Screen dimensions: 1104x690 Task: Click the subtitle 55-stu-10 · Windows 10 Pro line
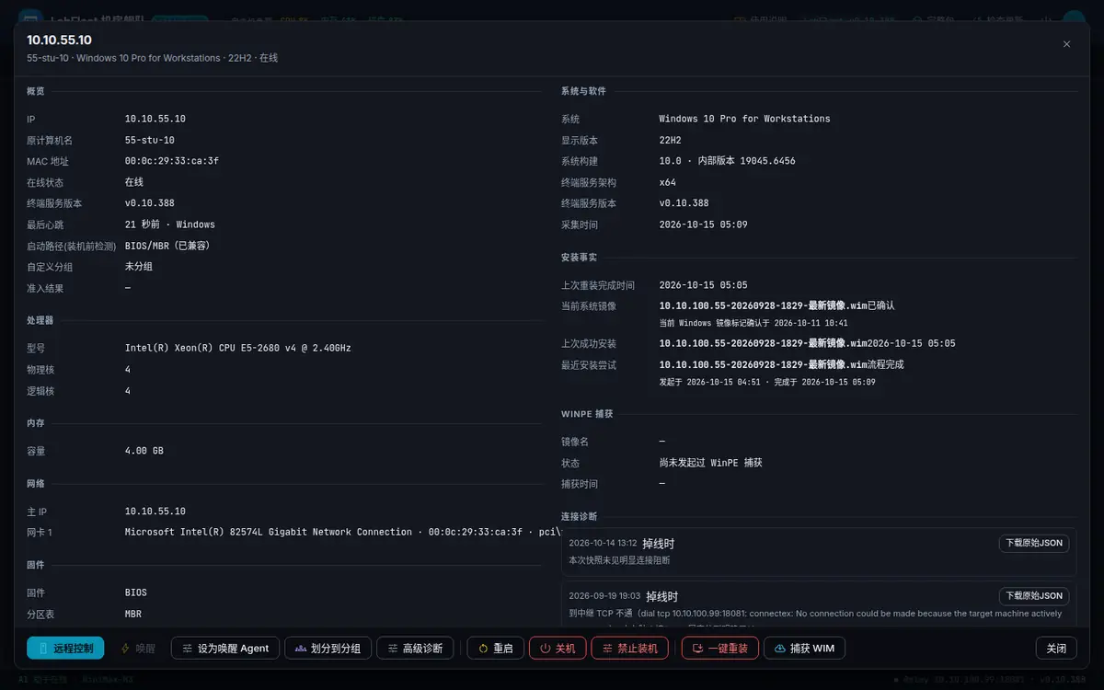tap(152, 58)
